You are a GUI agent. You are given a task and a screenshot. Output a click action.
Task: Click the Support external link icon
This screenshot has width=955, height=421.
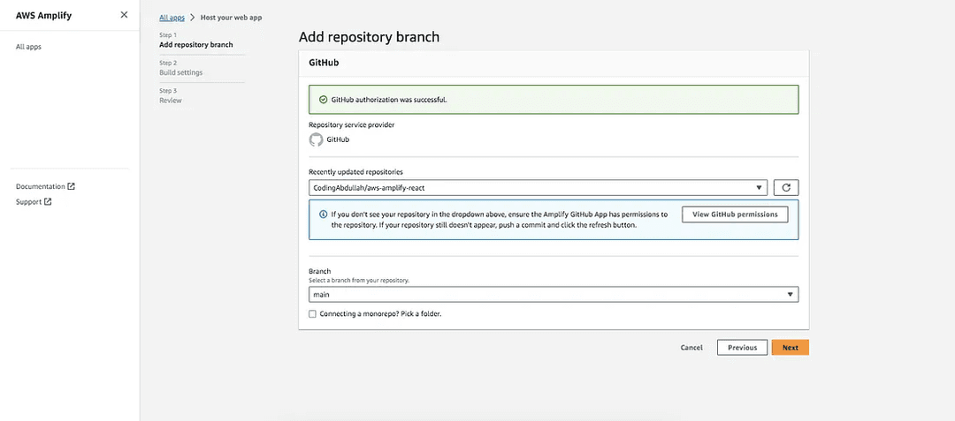(x=48, y=202)
